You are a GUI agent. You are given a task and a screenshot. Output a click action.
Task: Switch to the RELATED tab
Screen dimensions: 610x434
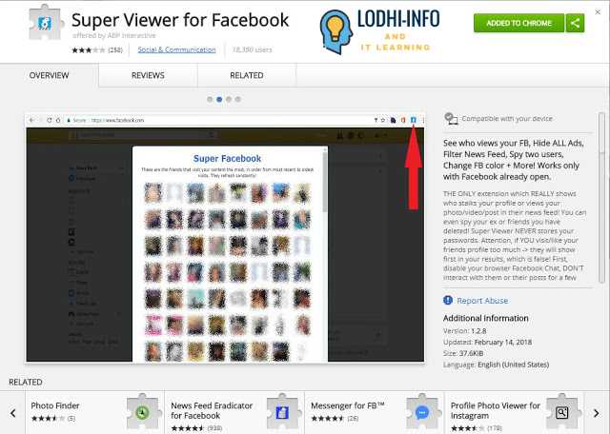(247, 75)
